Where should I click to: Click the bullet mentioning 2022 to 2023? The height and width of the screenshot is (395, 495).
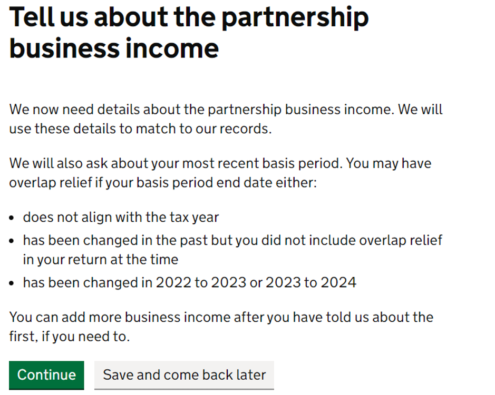[x=189, y=283]
